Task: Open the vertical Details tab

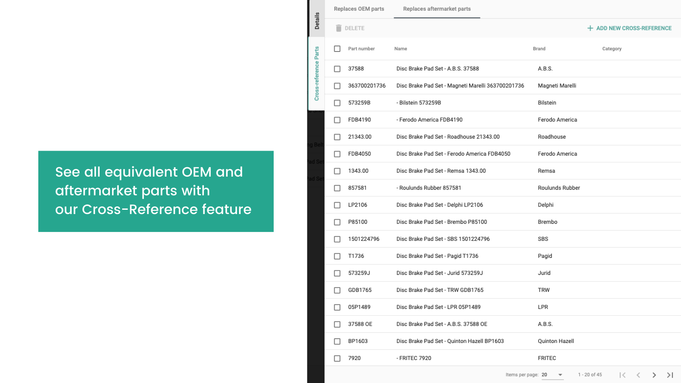Action: tap(317, 20)
